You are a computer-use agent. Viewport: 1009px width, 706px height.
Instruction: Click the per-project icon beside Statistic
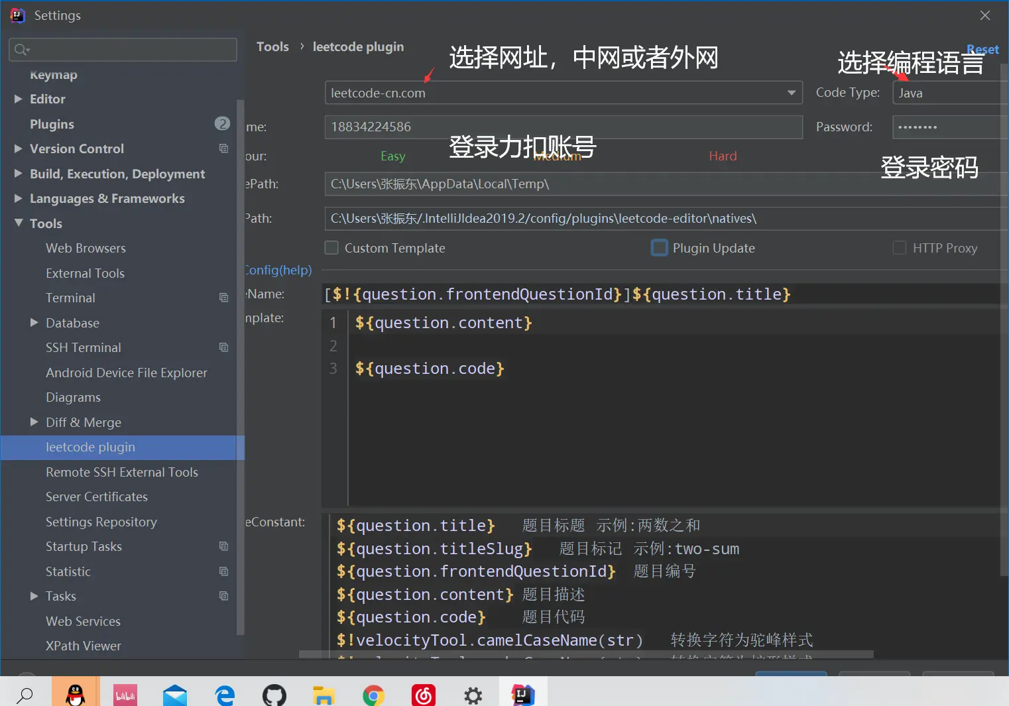(x=224, y=571)
